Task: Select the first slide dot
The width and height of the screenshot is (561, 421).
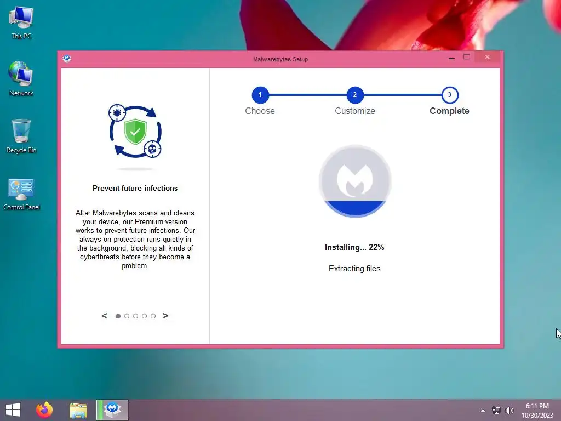Action: click(118, 316)
